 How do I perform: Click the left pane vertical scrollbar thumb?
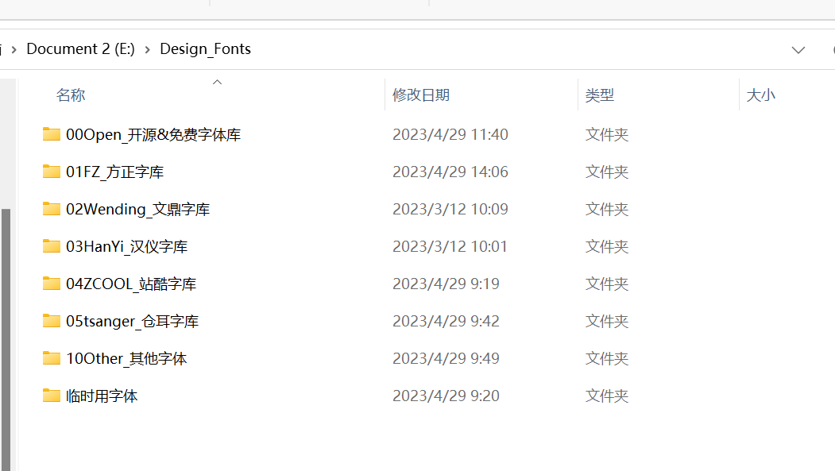(6, 339)
